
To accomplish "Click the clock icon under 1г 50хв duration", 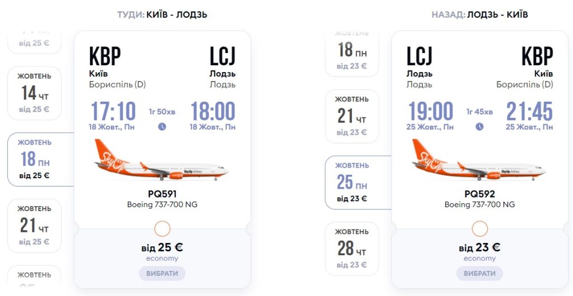I will tap(162, 126).
